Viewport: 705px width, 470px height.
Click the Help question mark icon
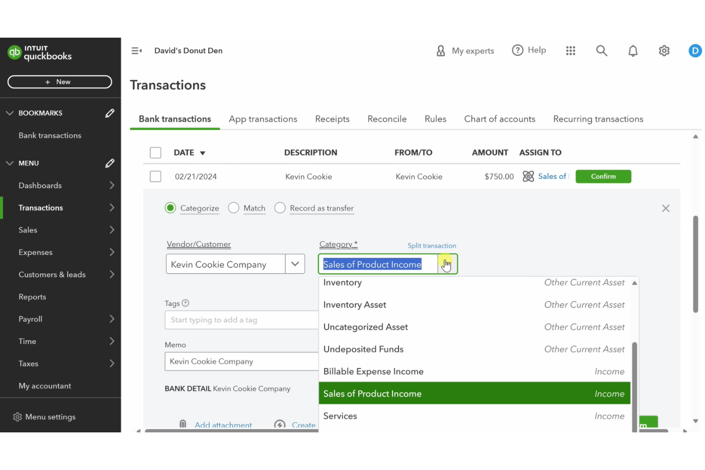(x=517, y=50)
